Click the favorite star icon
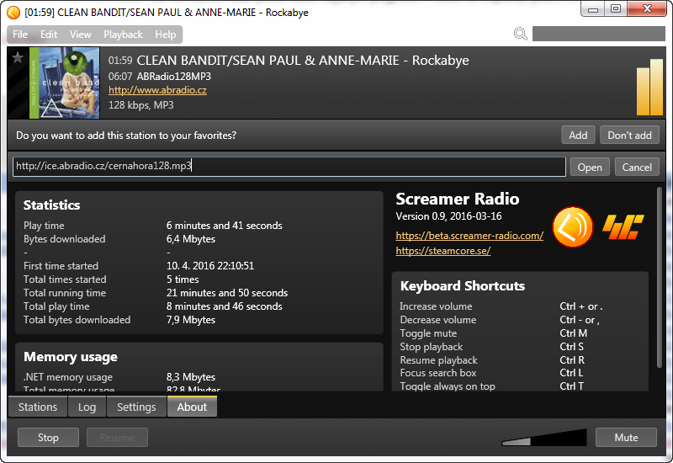This screenshot has width=673, height=463. pyautogui.click(x=18, y=57)
